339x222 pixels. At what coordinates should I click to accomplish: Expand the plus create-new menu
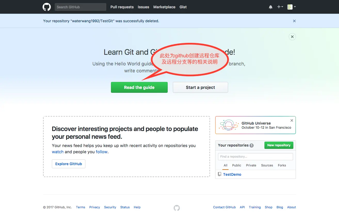tap(280, 7)
